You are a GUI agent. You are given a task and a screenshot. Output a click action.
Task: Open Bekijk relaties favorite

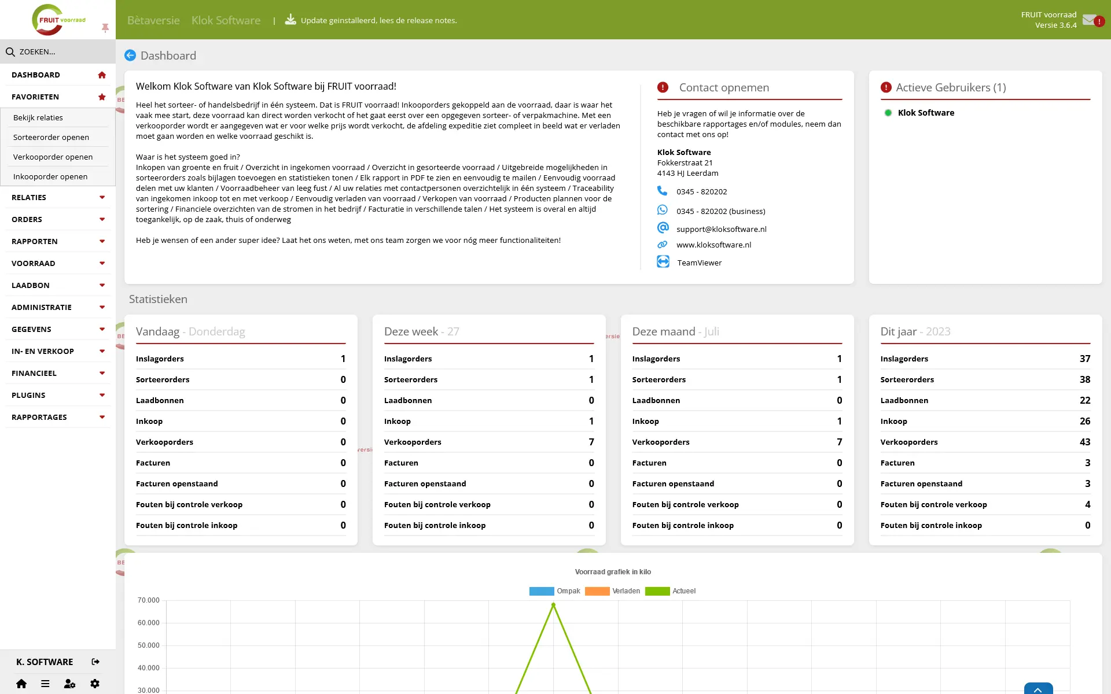pyautogui.click(x=58, y=117)
